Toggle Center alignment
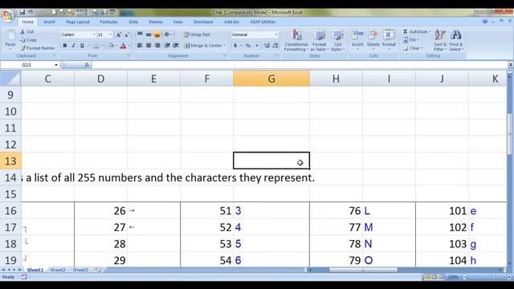Viewport: 514px width, 289px height. (149, 46)
